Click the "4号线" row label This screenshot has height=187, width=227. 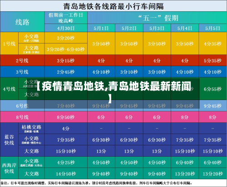coord(10,89)
